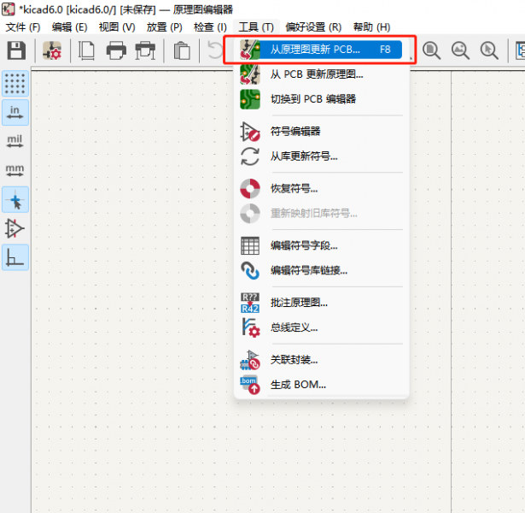This screenshot has height=513, width=525.
Task: Choose 关联封装... entry
Action: [x=322, y=360]
